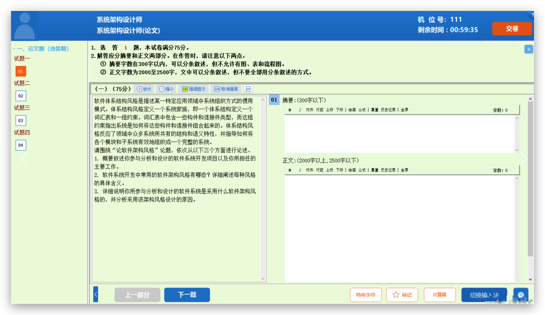The height and width of the screenshot is (315, 545).
Task: Click 重置 in the 正文 editor toolbar
Action: [x=375, y=170]
